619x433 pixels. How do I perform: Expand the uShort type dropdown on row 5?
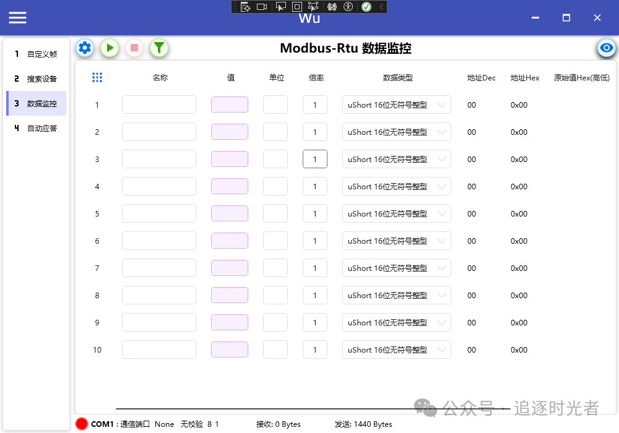[396, 213]
